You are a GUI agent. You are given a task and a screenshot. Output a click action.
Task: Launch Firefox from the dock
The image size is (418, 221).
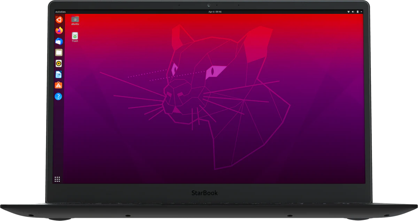coord(59,30)
